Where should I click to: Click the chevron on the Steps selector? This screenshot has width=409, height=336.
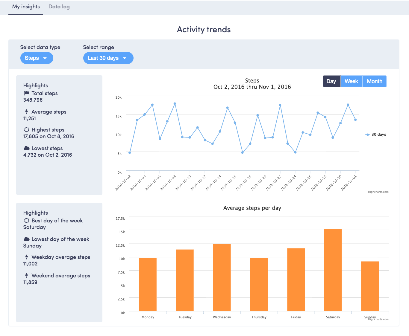point(45,59)
